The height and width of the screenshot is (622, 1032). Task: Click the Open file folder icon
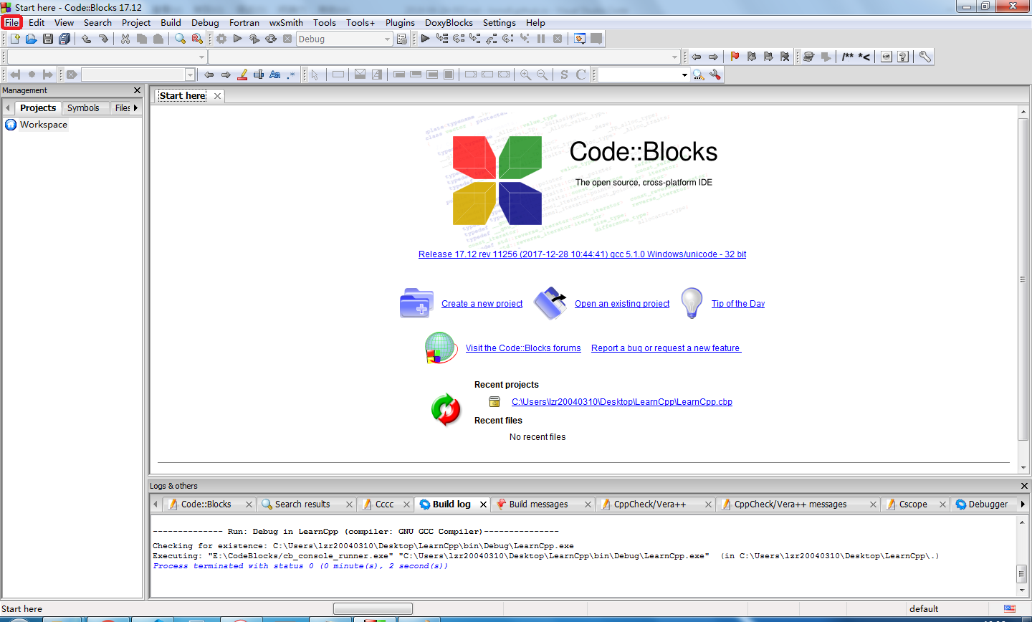31,39
